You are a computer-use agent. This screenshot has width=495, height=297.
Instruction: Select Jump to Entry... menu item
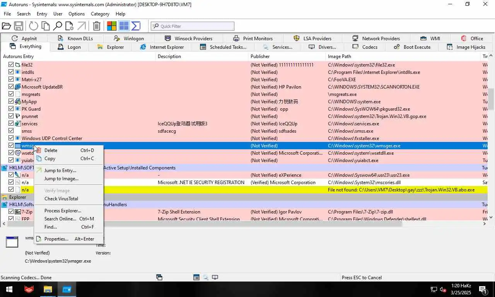coord(69,171)
